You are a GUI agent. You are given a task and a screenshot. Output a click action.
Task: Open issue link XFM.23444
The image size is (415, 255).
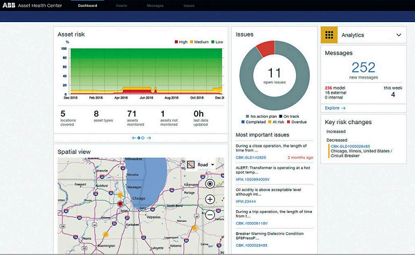coord(246,201)
